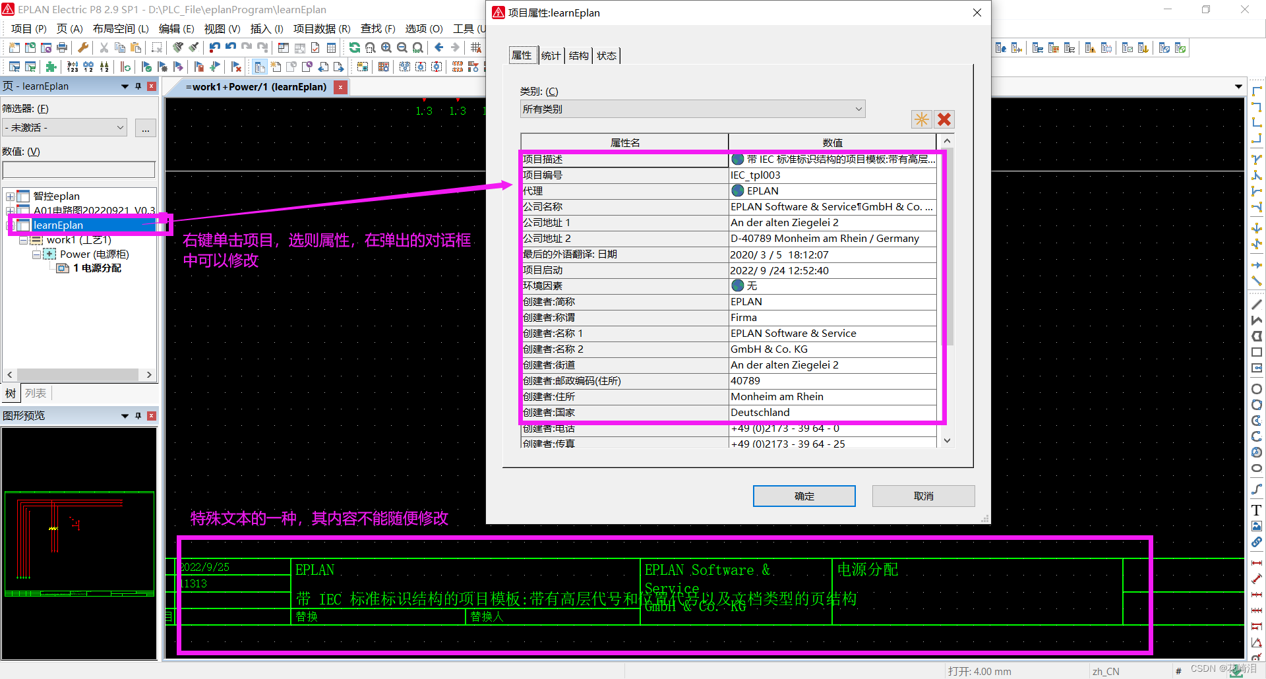Viewport: 1266px width, 679px height.
Task: Click the green refresh redraw icon
Action: click(x=355, y=47)
